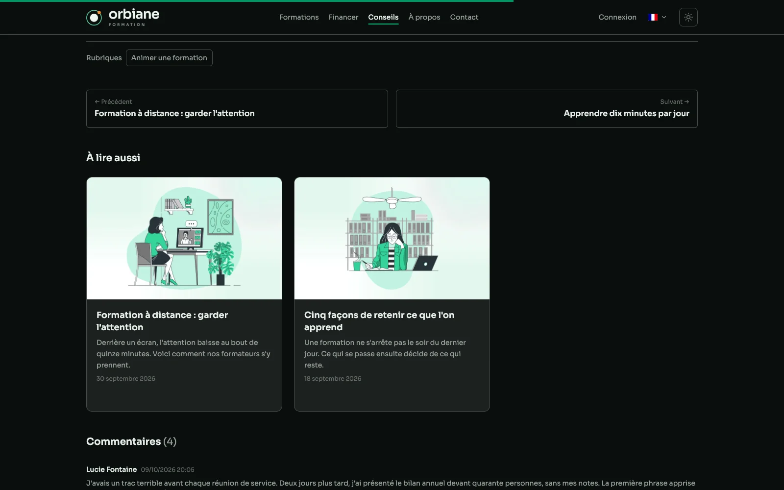Open the French flag language selector
The image size is (784, 490).
pos(657,17)
